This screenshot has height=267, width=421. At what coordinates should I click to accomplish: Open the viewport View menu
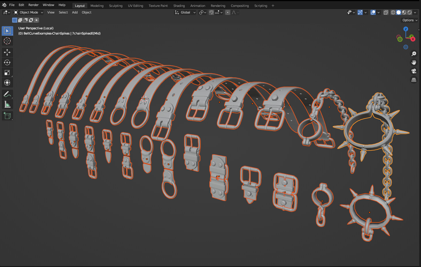click(x=51, y=12)
